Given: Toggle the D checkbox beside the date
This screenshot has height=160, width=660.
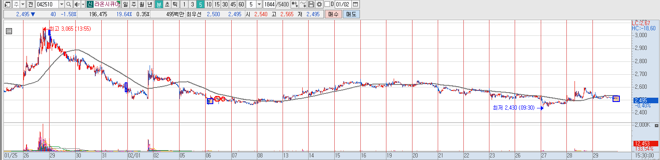Looking at the screenshot, I should click(x=327, y=4).
